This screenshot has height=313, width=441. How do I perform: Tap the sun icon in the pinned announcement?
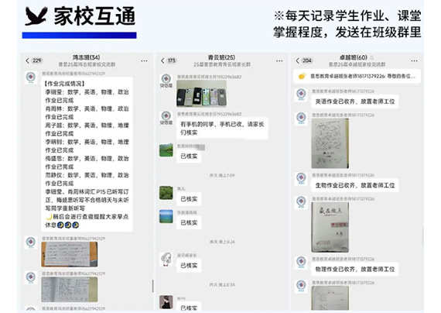point(302,76)
